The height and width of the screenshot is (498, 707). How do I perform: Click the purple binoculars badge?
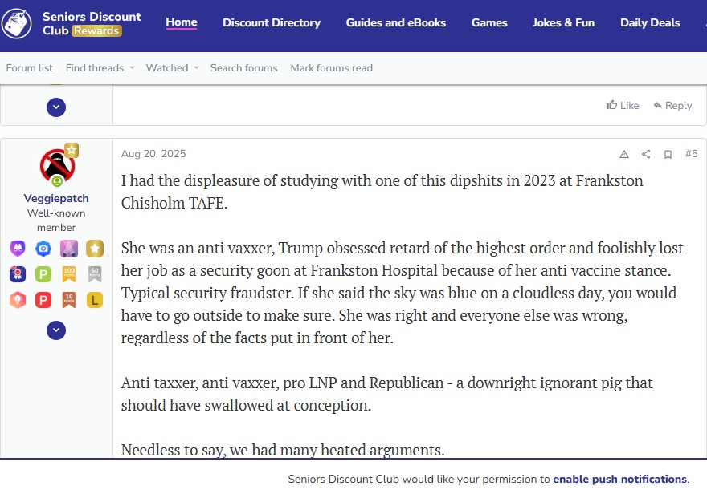18,248
